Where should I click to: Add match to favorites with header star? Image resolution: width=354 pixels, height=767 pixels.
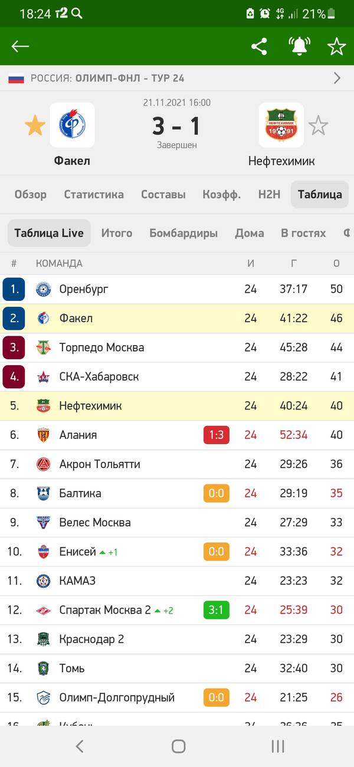pyautogui.click(x=336, y=47)
